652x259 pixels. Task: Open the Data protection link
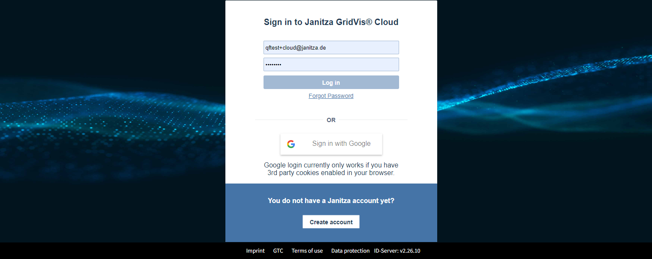coord(350,251)
